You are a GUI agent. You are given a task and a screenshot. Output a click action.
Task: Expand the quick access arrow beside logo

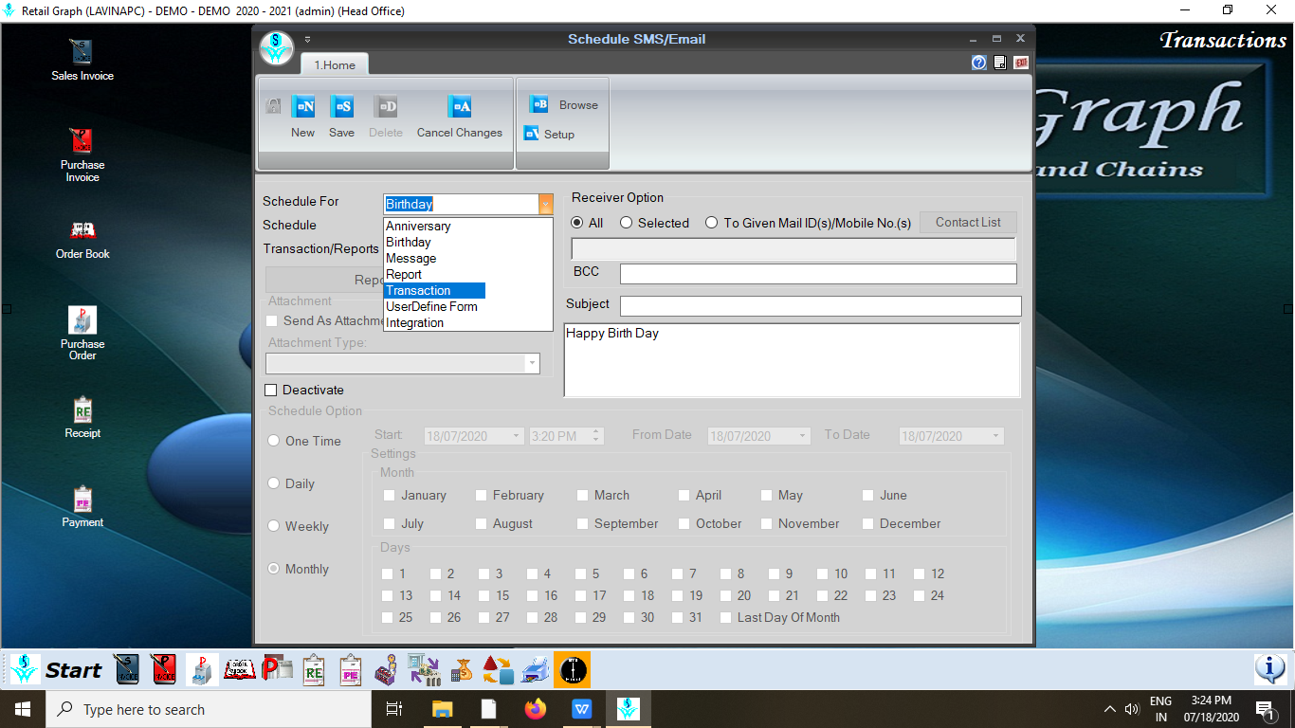click(x=307, y=39)
